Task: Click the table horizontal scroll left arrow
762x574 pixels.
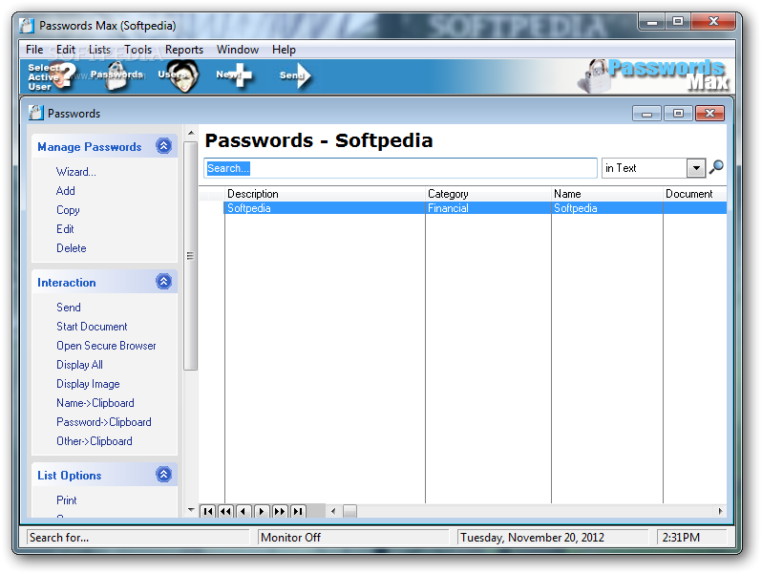Action: point(333,511)
